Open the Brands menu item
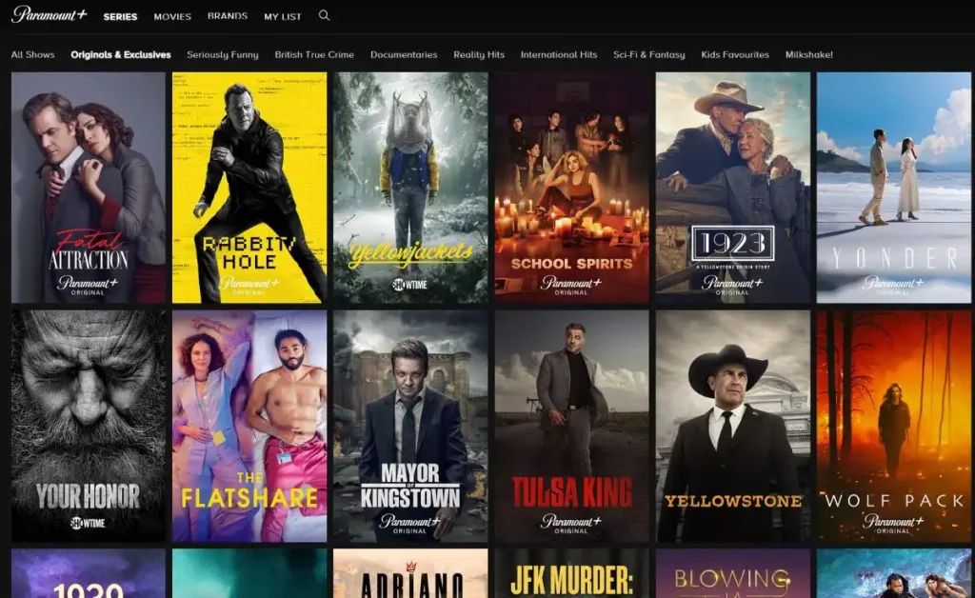 (x=227, y=16)
